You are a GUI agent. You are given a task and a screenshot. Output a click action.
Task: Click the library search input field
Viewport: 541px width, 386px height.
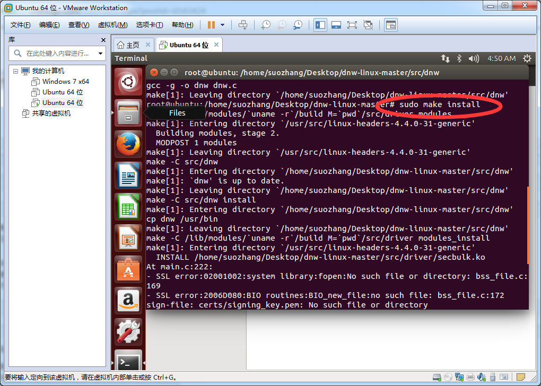(x=57, y=54)
